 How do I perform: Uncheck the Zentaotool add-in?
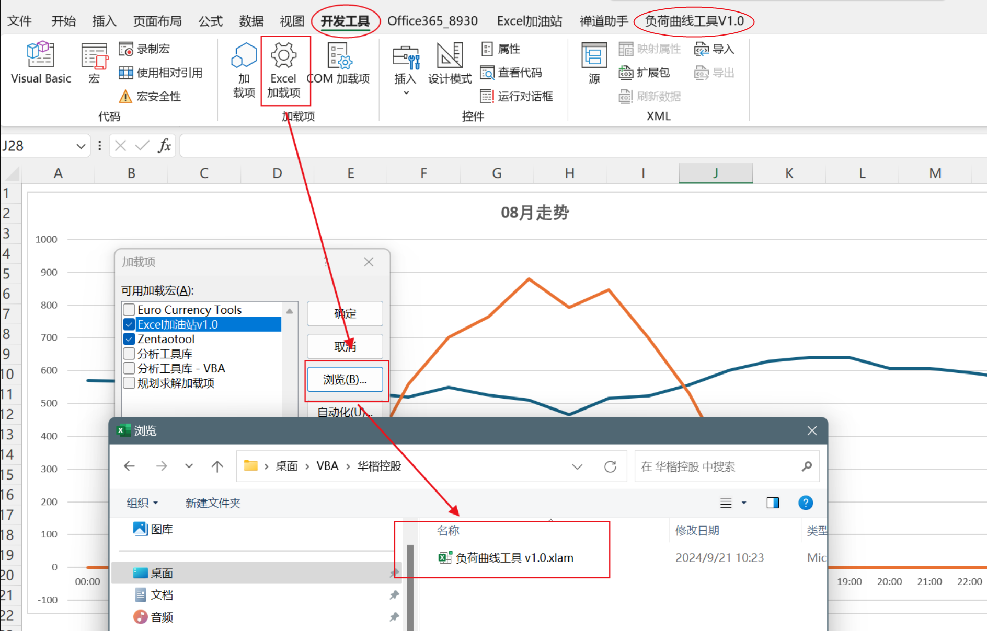129,339
